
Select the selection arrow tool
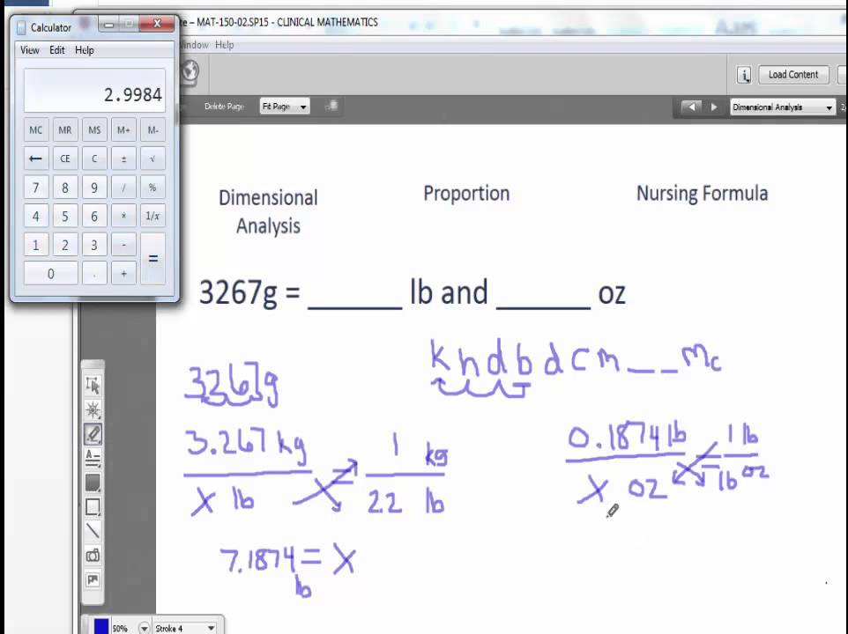click(93, 386)
